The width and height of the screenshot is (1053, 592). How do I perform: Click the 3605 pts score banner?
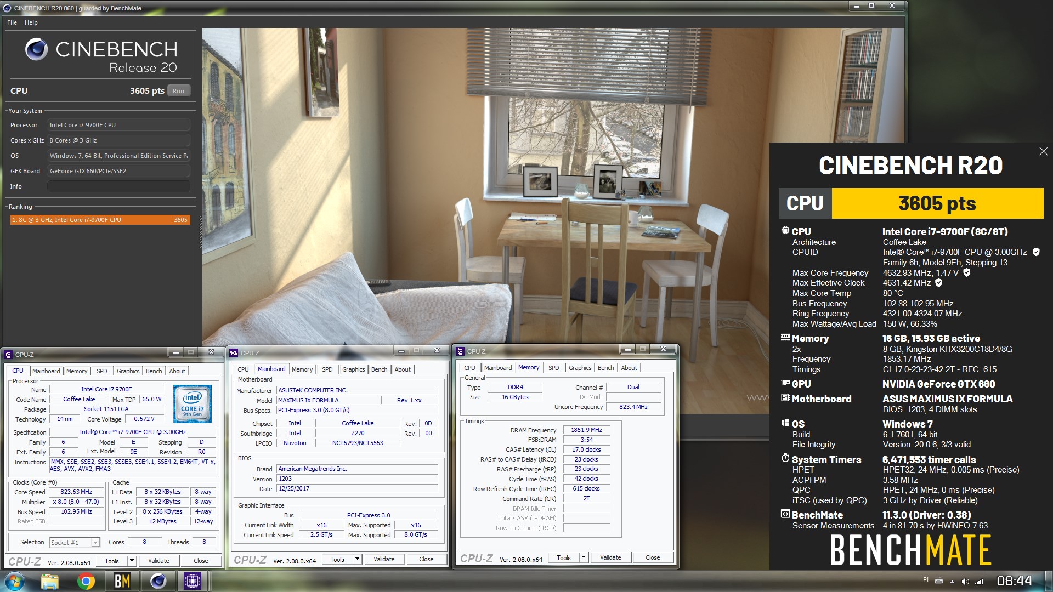coord(937,203)
